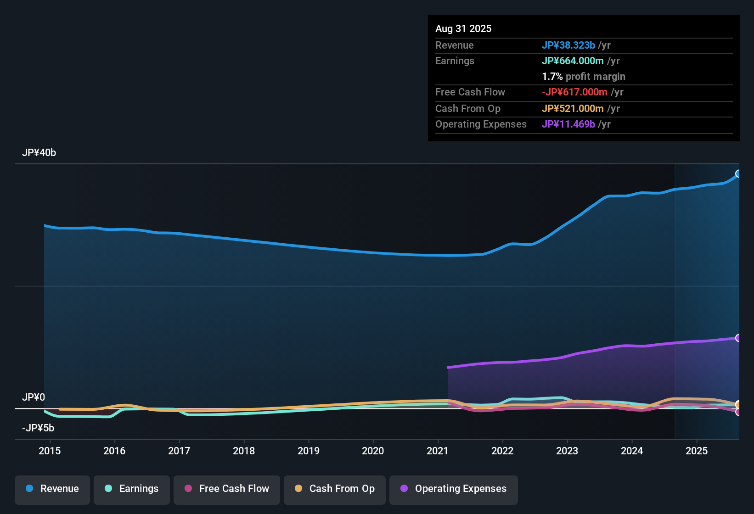754x514 pixels.
Task: Select the Earnings legend tab
Action: tap(131, 489)
